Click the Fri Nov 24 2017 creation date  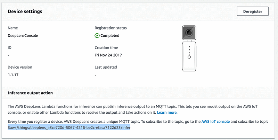pyautogui.click(x=108, y=55)
